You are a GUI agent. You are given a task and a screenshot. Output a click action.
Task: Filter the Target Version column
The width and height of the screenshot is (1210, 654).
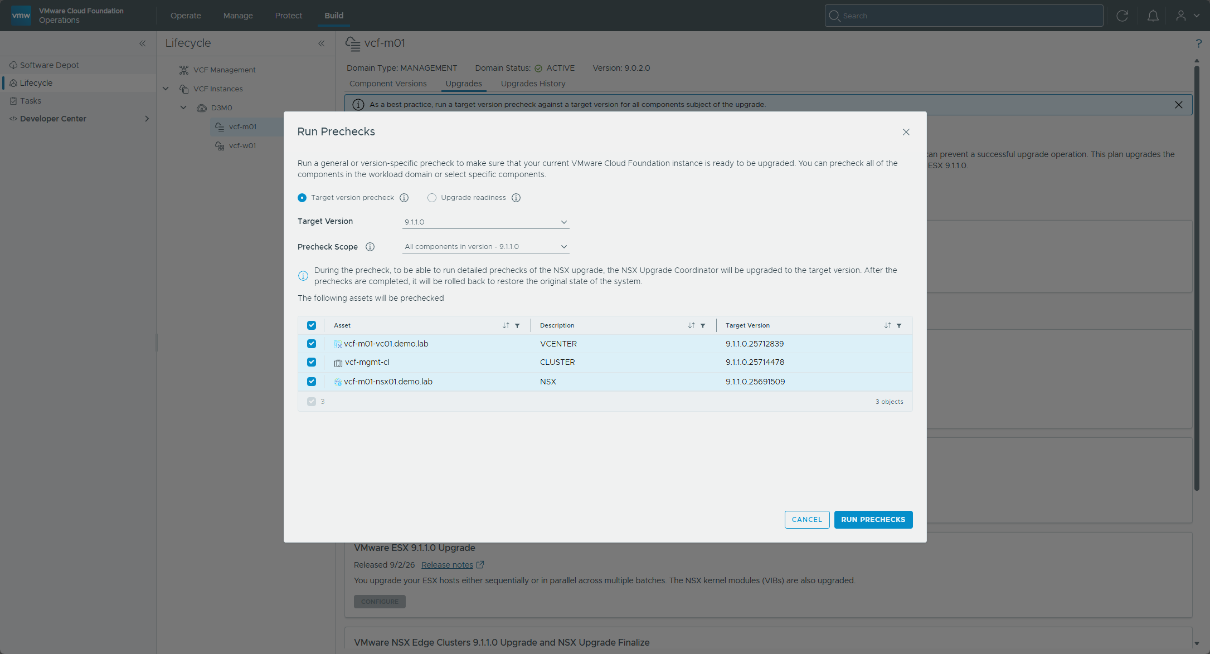tap(899, 325)
